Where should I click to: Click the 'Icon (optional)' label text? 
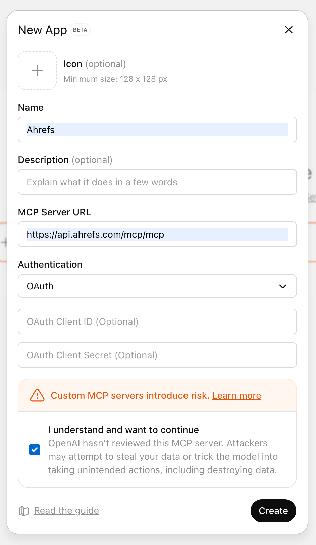(95, 64)
